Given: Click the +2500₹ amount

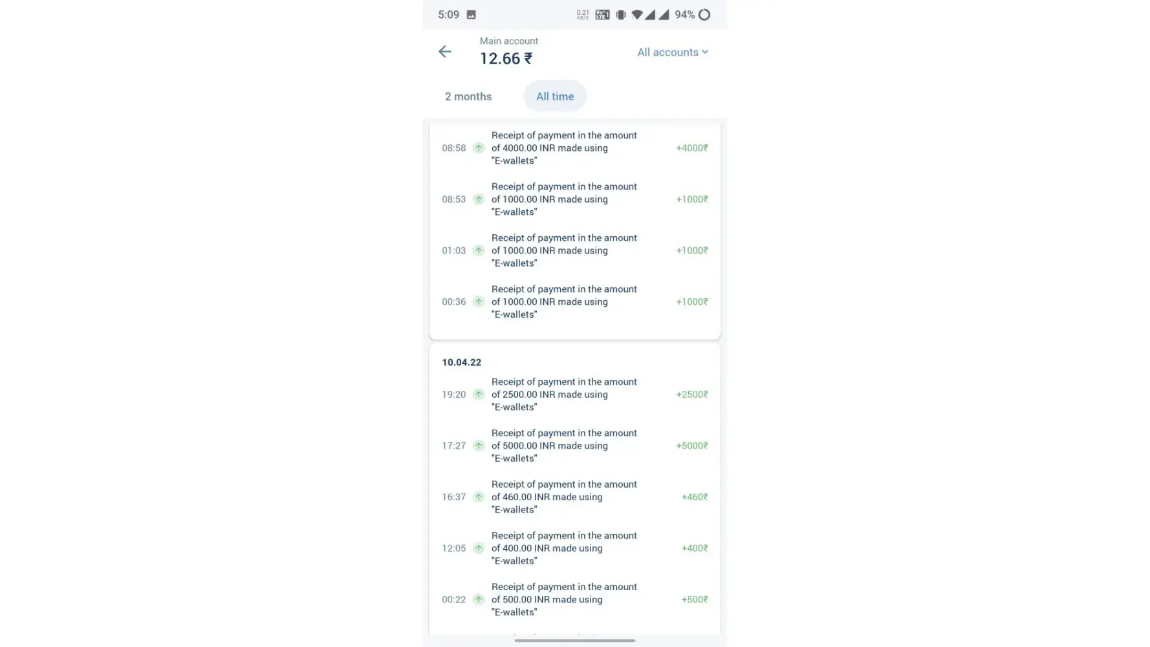Looking at the screenshot, I should 691,395.
